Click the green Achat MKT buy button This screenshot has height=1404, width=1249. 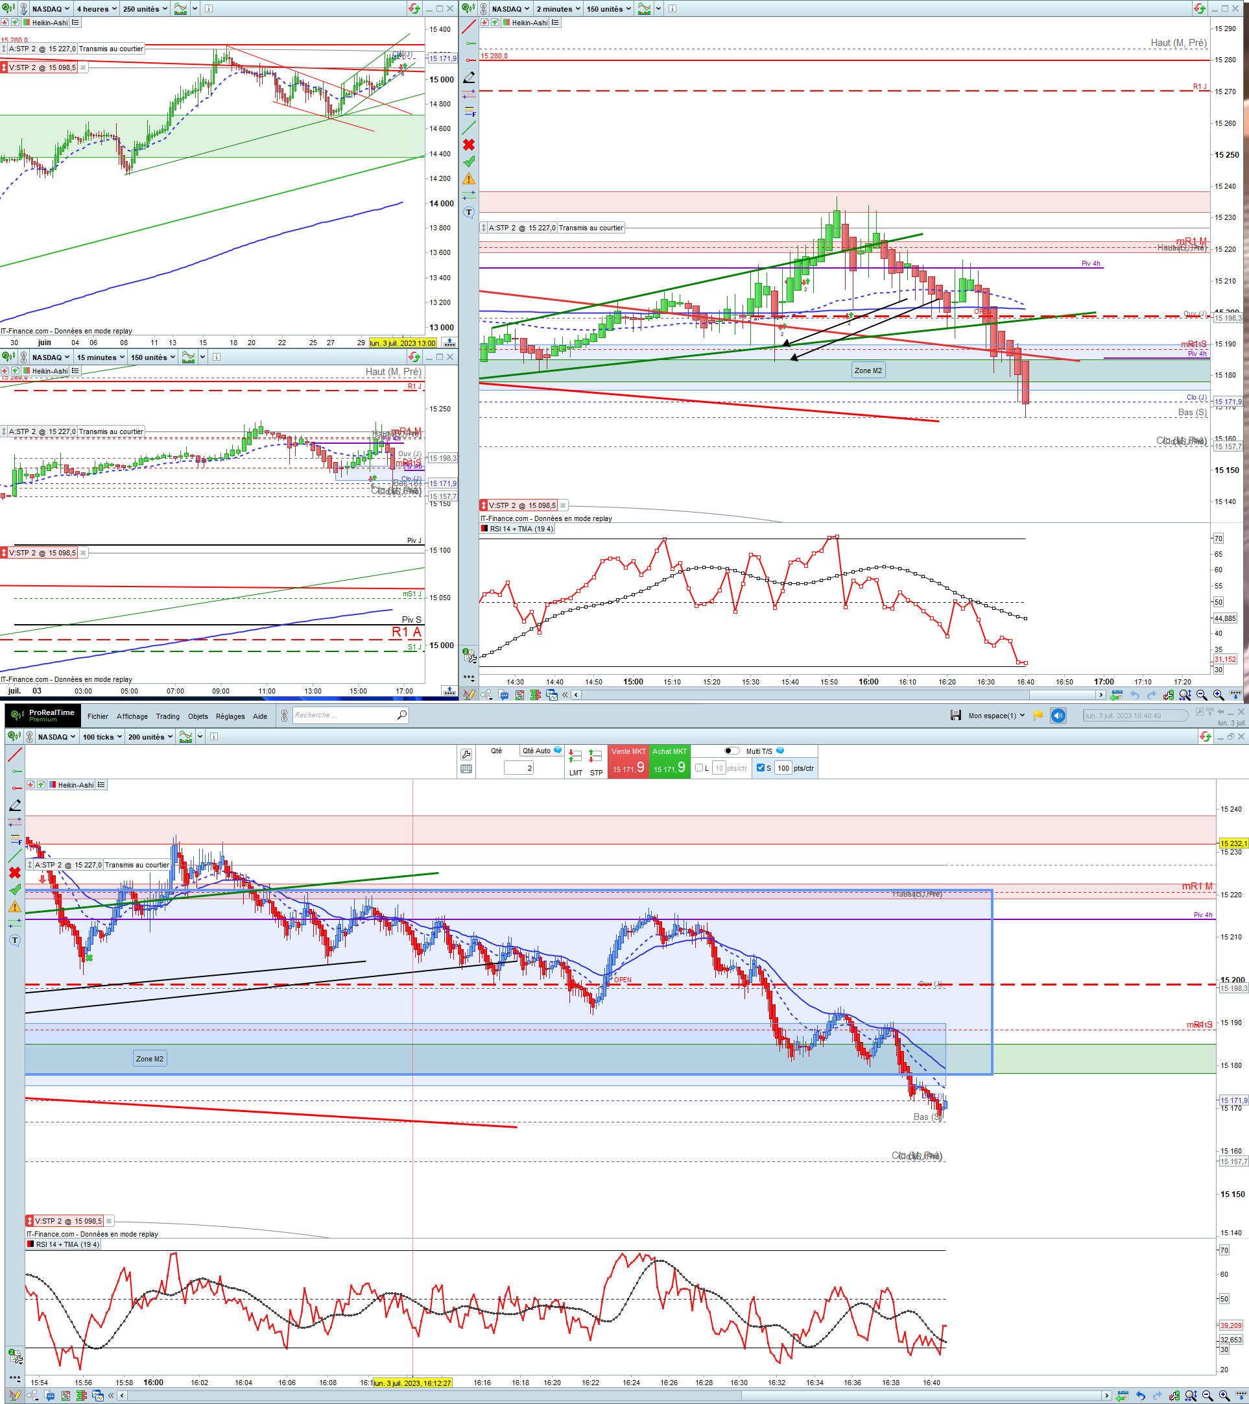(x=669, y=762)
